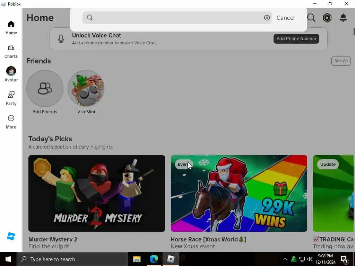Click the Horse Race [Xmas World] title text
Screen dimensions: 355x266
(208, 239)
